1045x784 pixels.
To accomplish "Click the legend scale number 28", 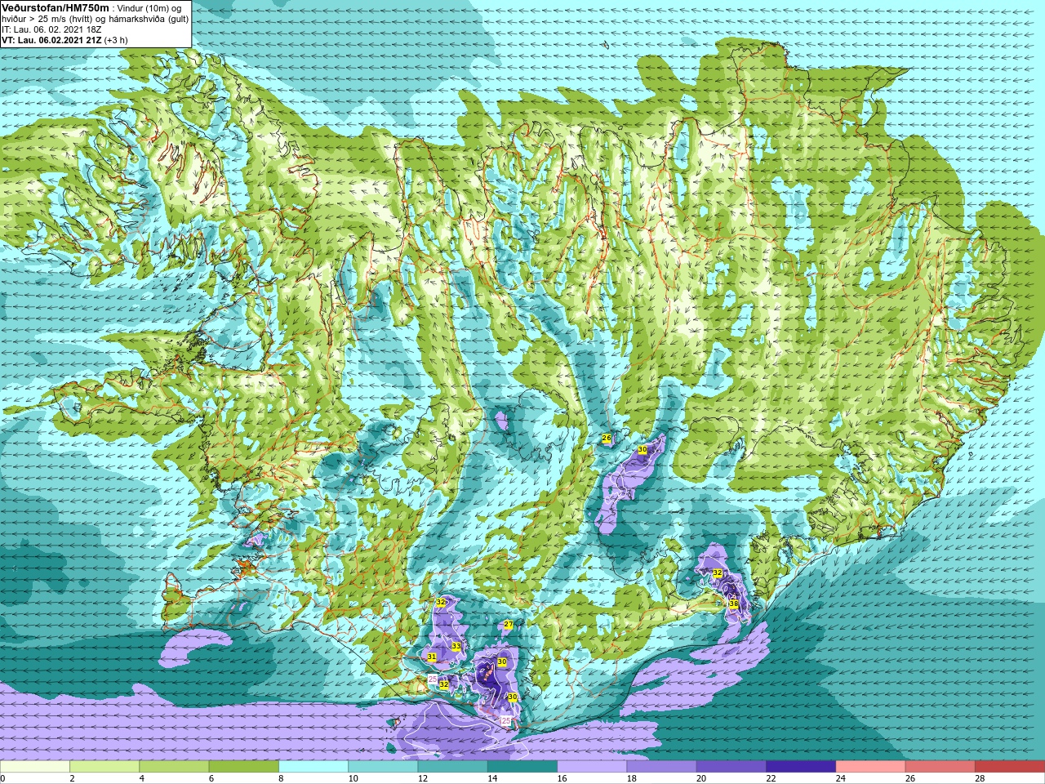I will (x=980, y=778).
